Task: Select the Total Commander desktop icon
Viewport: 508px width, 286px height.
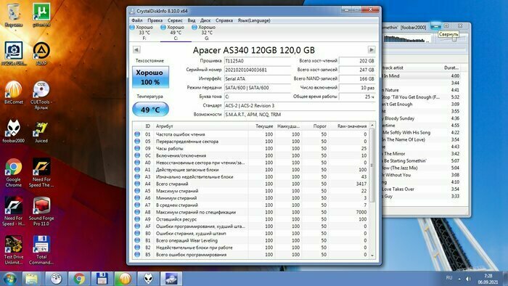Action: (41, 250)
